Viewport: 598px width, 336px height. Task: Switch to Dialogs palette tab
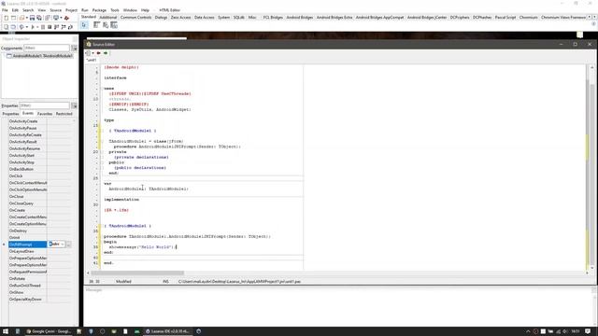tap(161, 18)
